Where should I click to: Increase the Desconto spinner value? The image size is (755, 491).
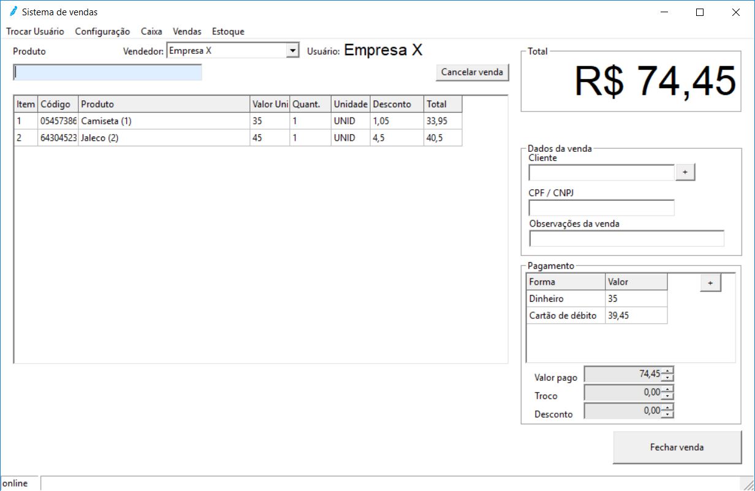[668, 407]
